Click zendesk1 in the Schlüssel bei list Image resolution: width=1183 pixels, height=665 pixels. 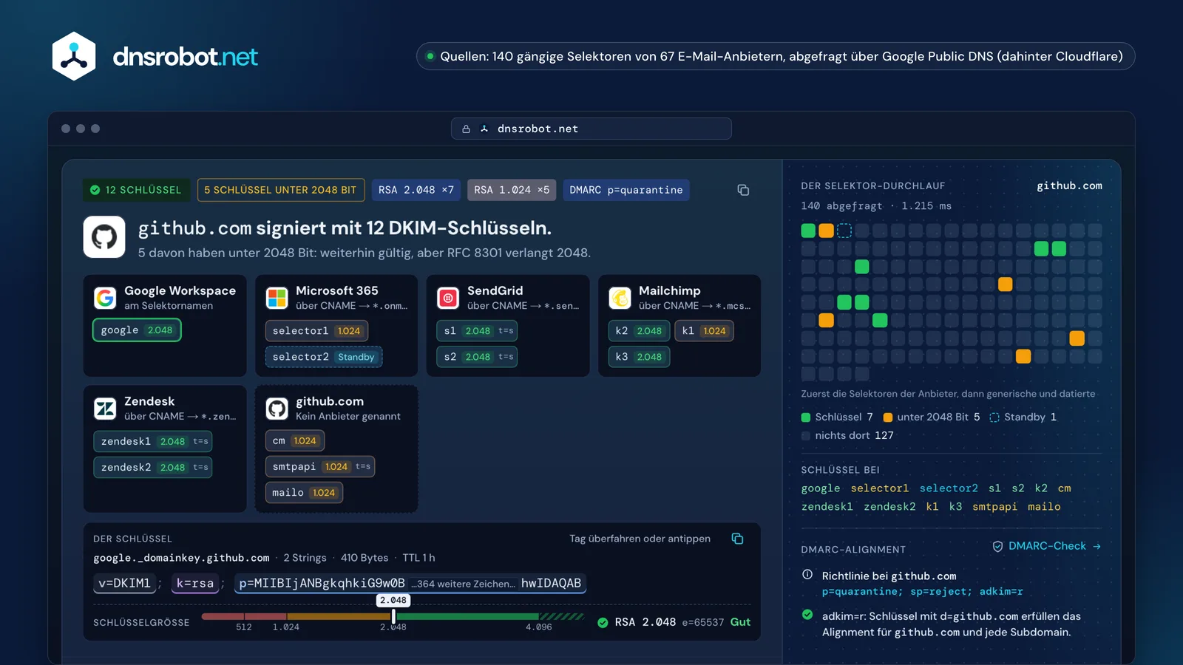tap(827, 507)
